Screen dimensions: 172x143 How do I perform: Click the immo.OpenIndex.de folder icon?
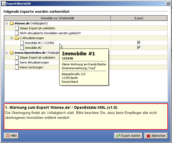(x=11, y=53)
